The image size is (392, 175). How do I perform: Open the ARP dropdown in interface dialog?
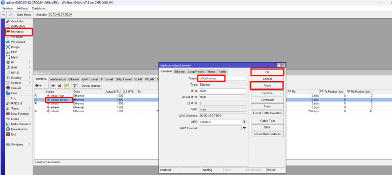[x=244, y=122]
